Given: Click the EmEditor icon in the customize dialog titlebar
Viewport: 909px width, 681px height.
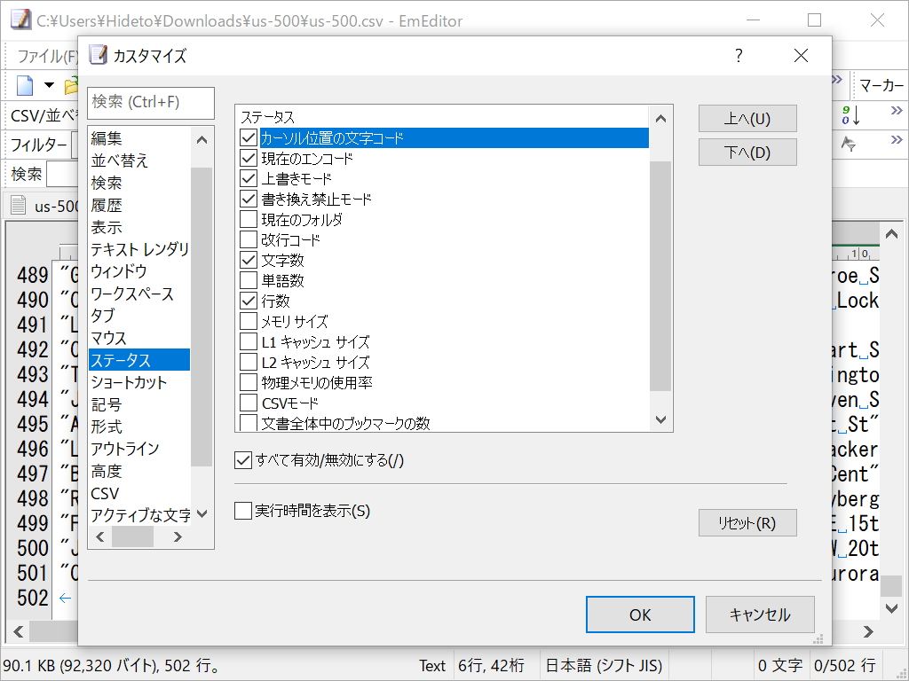Looking at the screenshot, I should (98, 55).
